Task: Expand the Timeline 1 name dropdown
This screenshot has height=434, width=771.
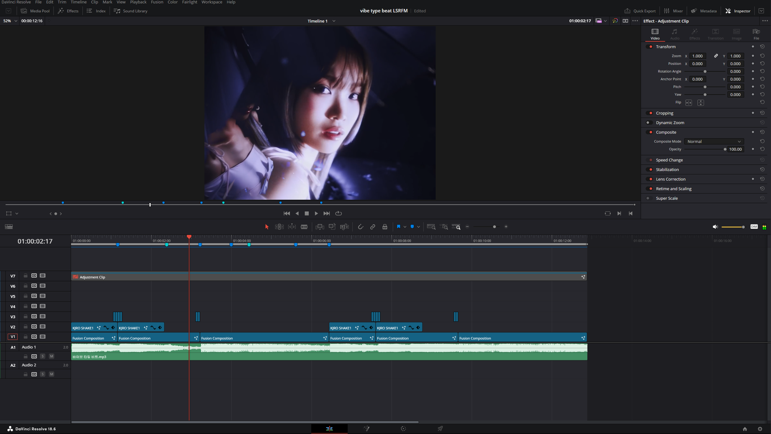Action: 334,21
